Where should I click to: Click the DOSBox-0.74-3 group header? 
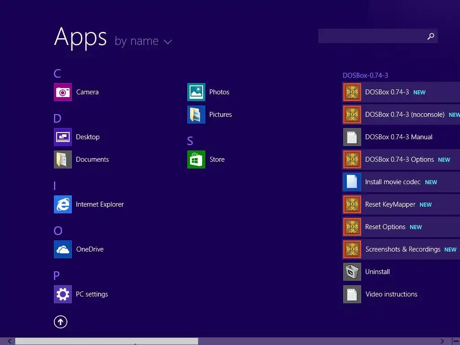[365, 75]
